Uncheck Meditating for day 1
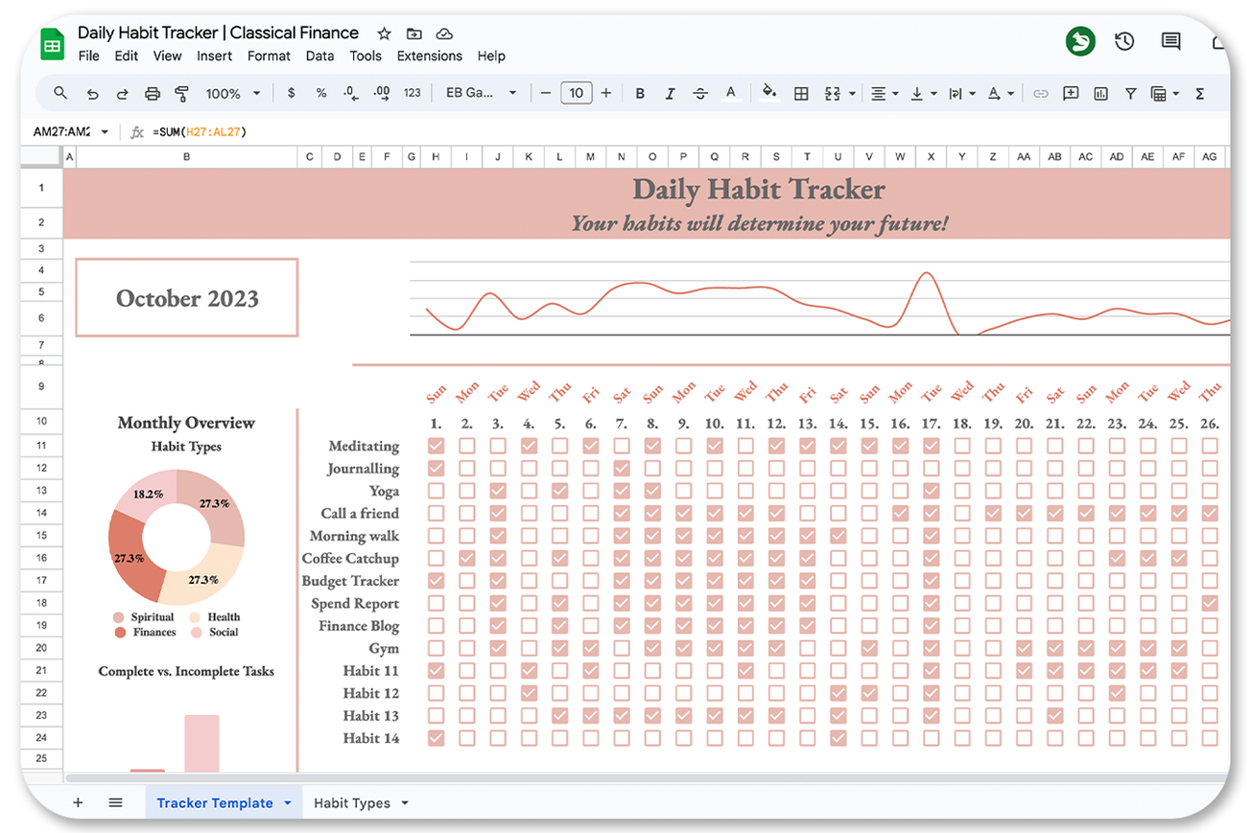Viewport: 1251px width, 833px height. [x=437, y=446]
